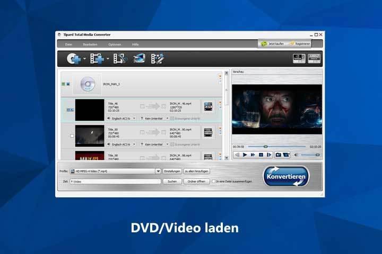Open output profile icon for Title_90
This screenshot has height=254, width=382.
[208, 132]
